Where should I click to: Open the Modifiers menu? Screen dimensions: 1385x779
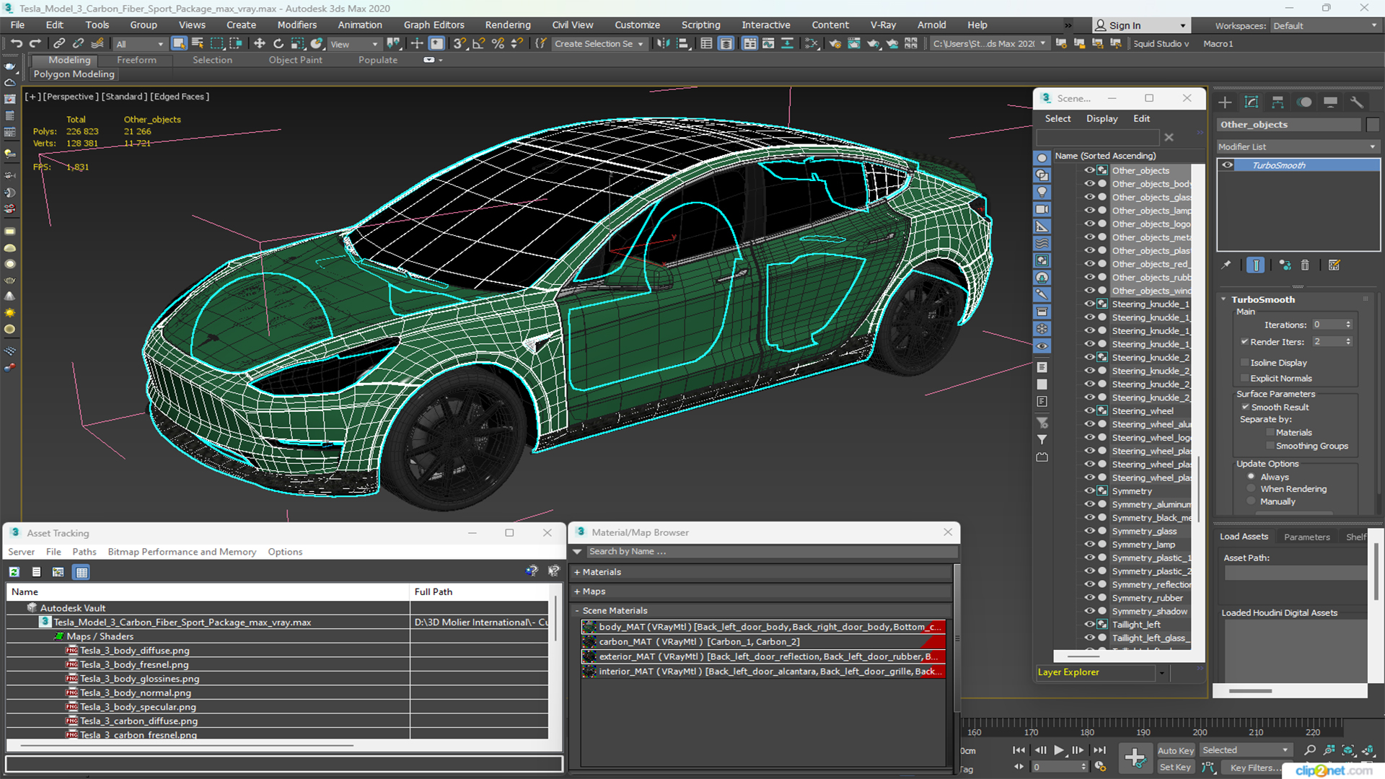(297, 25)
